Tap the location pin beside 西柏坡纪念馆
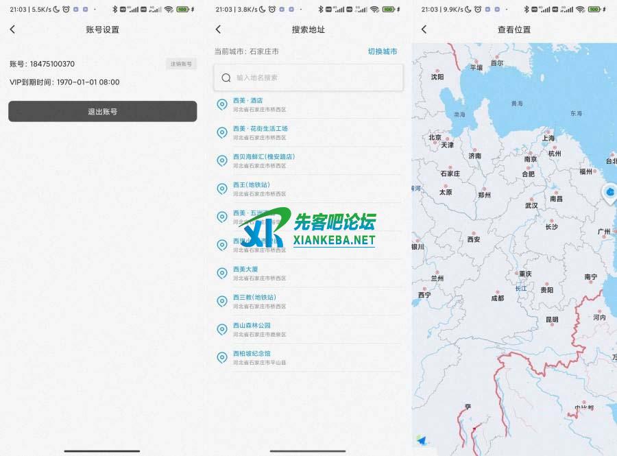This screenshot has height=456, width=617. (221, 357)
